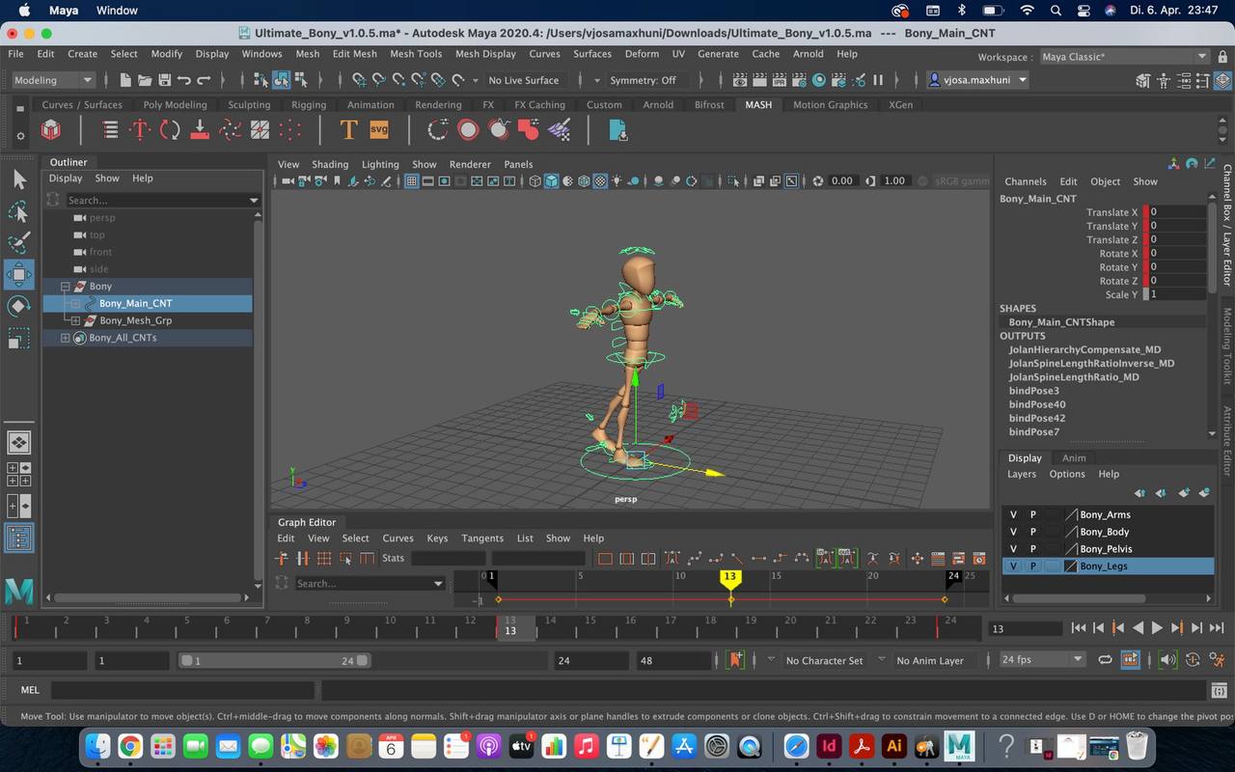Click the pause render icon in status line
This screenshot has width=1235, height=772.
[x=878, y=80]
